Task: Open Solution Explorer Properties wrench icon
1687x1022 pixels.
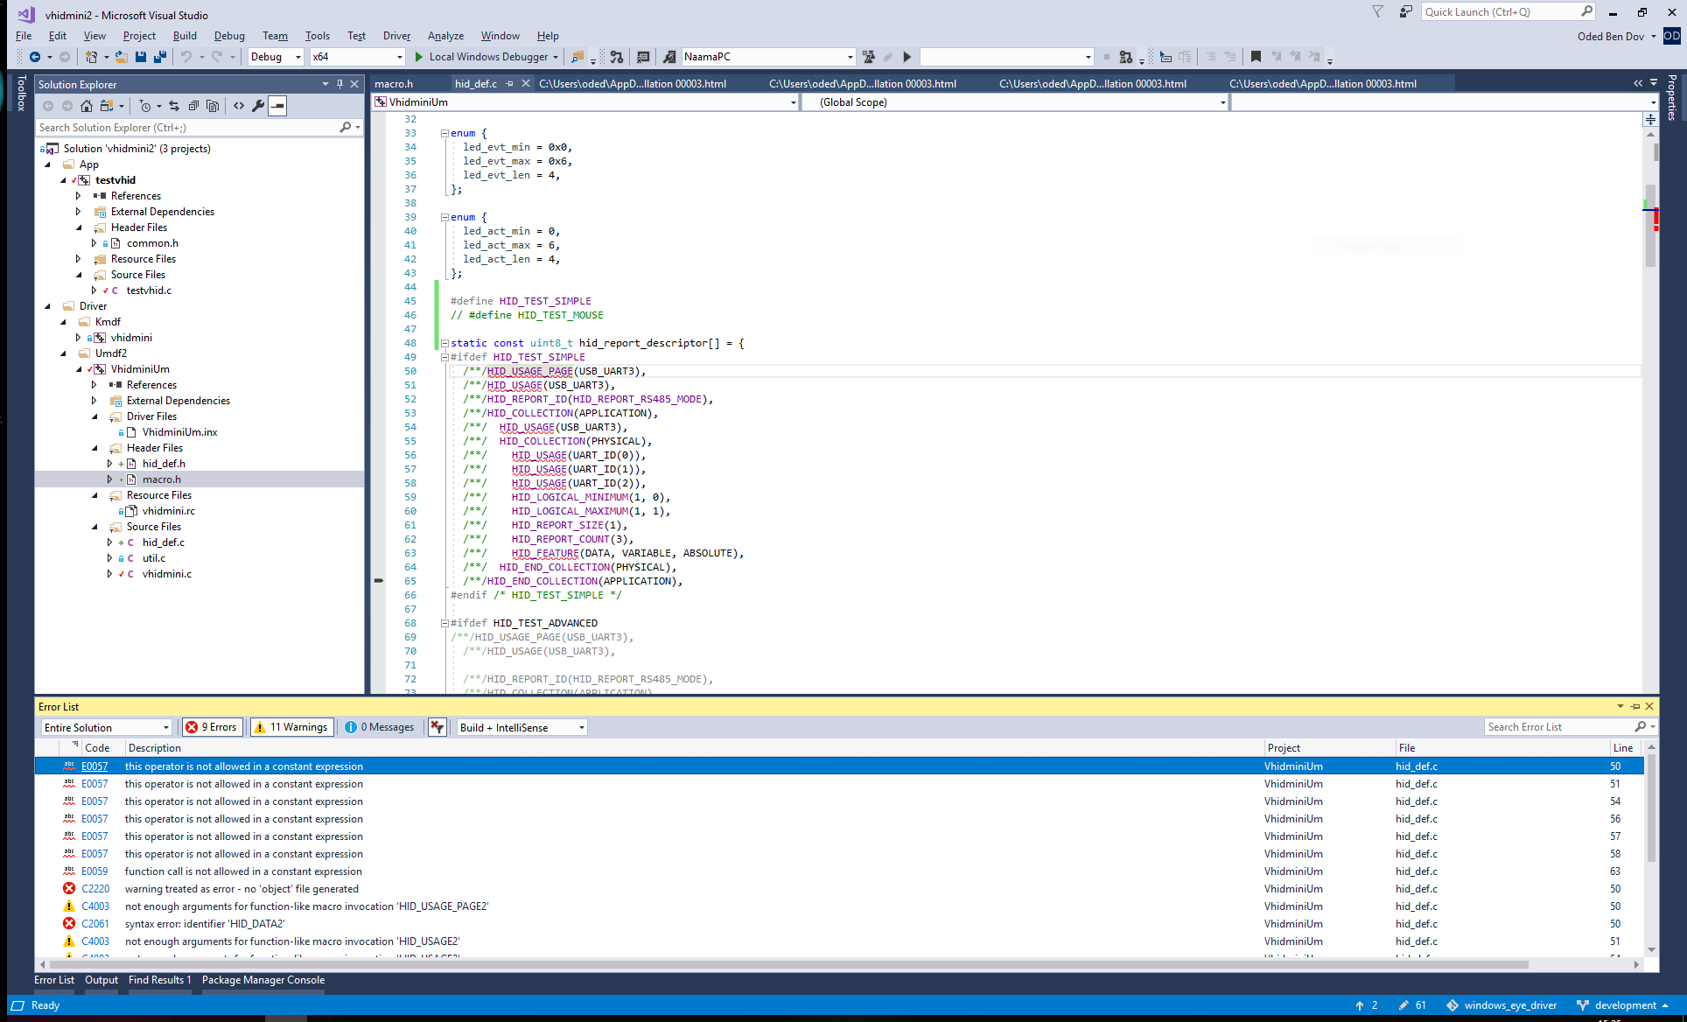Action: click(x=257, y=106)
